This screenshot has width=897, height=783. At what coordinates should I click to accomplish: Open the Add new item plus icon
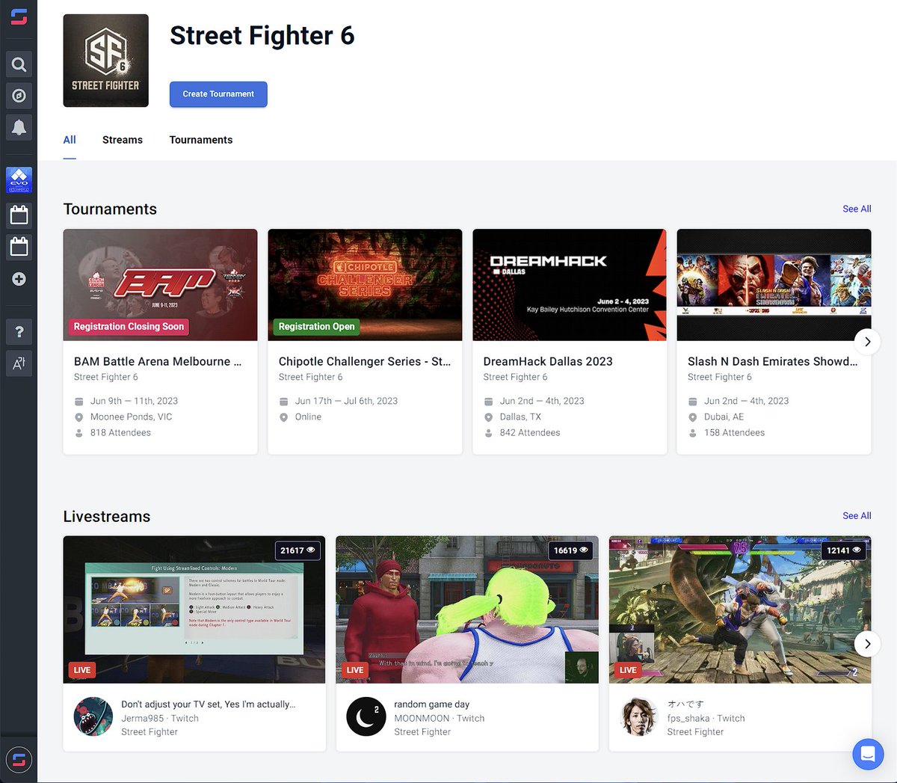(x=19, y=279)
